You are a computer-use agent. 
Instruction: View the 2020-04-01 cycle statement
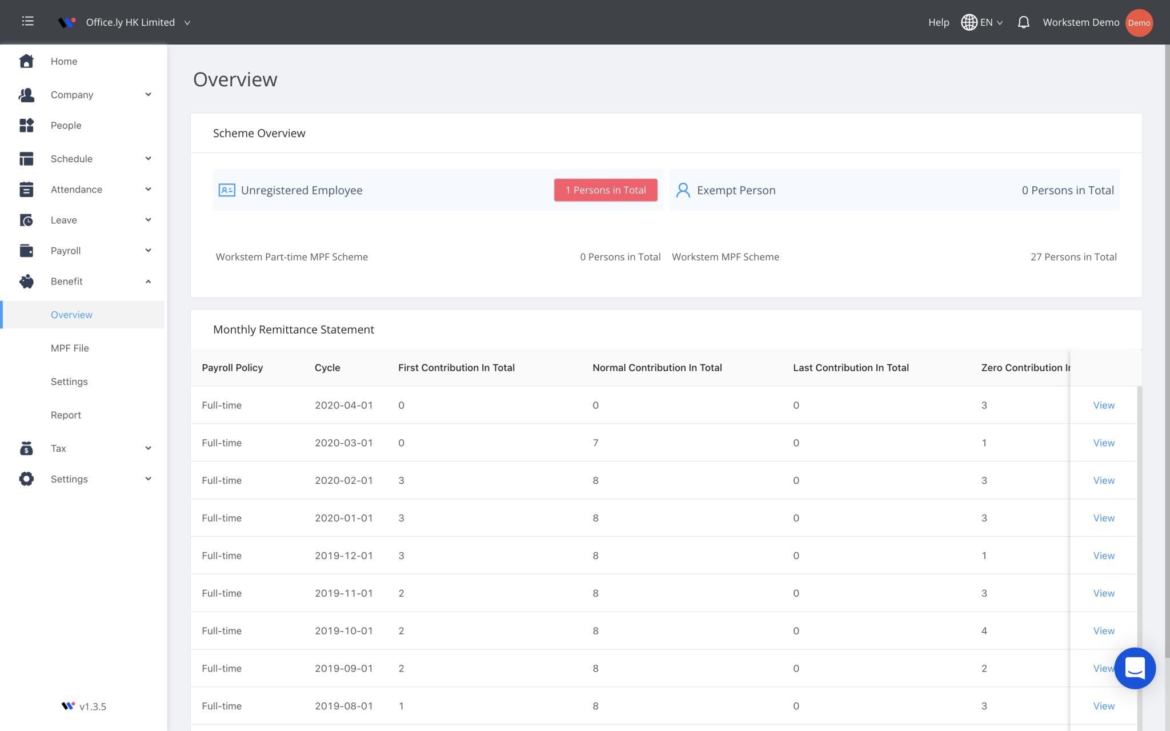pyautogui.click(x=1103, y=405)
